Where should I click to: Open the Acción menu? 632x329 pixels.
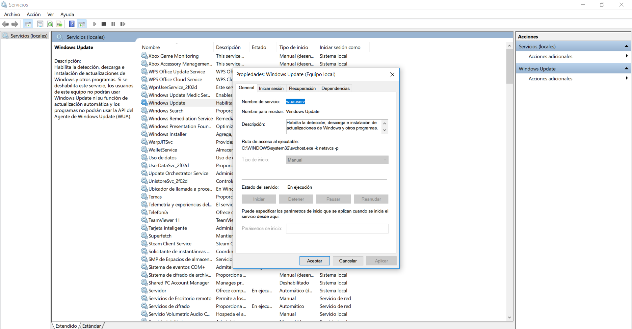34,14
